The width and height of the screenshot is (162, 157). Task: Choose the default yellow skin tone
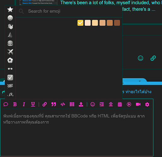(x=80, y=23)
